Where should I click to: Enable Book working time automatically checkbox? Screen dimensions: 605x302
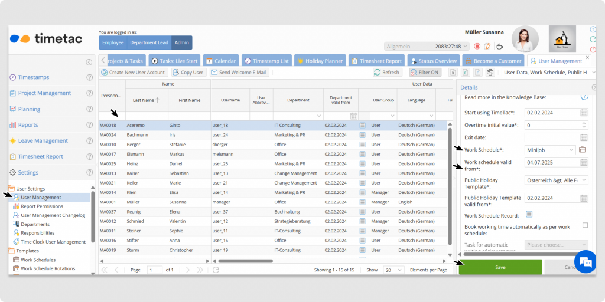click(585, 225)
